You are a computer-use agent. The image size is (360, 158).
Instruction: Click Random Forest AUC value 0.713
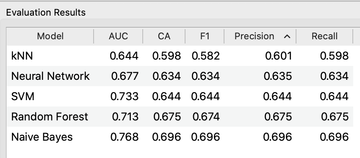tap(125, 117)
